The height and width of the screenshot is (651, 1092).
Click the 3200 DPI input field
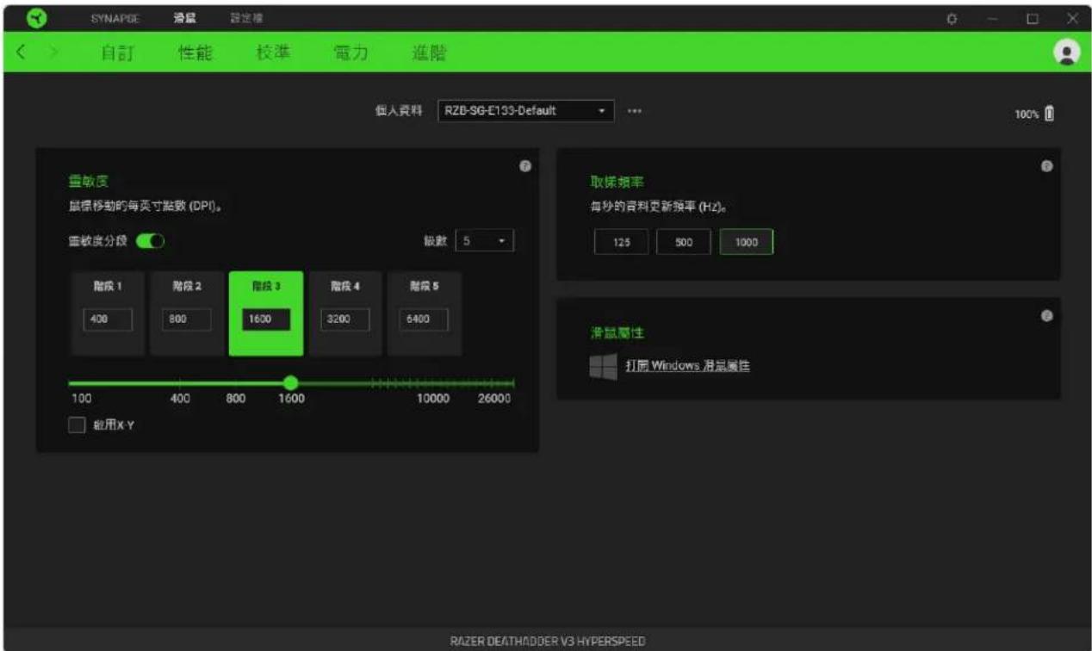345,319
